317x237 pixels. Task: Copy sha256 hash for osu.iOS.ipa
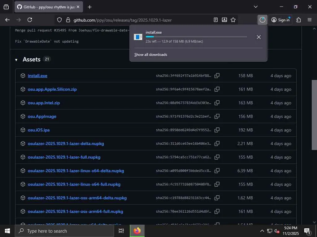(x=217, y=130)
